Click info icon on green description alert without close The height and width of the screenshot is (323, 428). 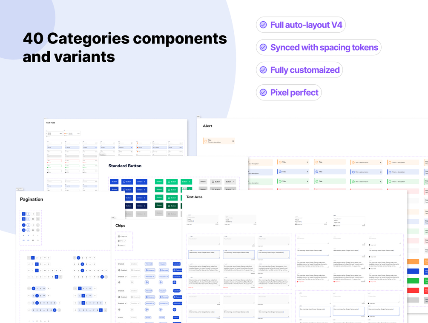tap(390, 182)
